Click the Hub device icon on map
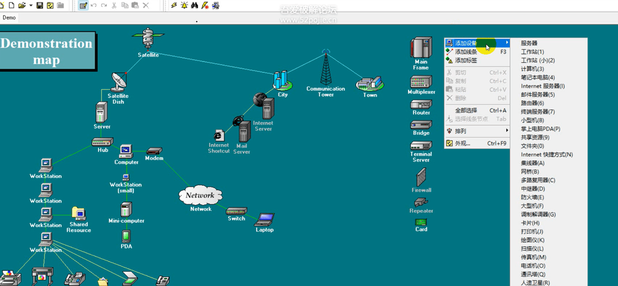618x286 pixels. pos(103,142)
